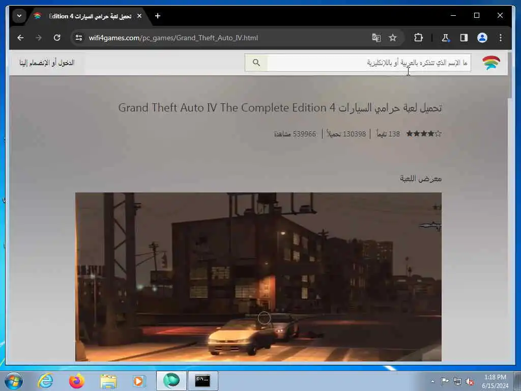
Task: Click the forward navigation arrow
Action: (39, 38)
